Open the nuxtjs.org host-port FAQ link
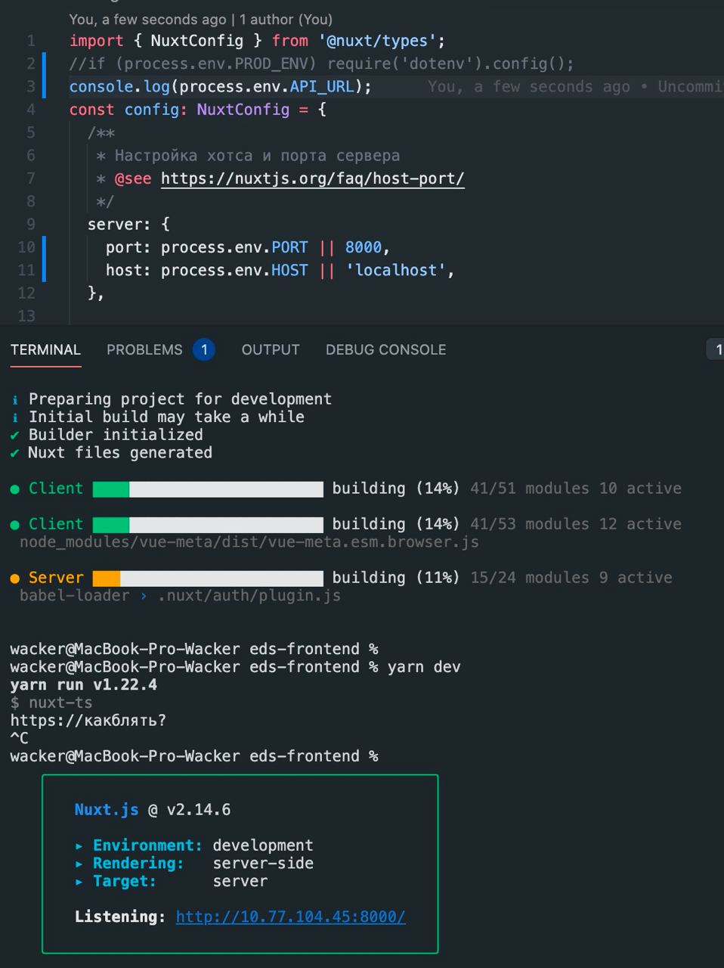 (312, 178)
